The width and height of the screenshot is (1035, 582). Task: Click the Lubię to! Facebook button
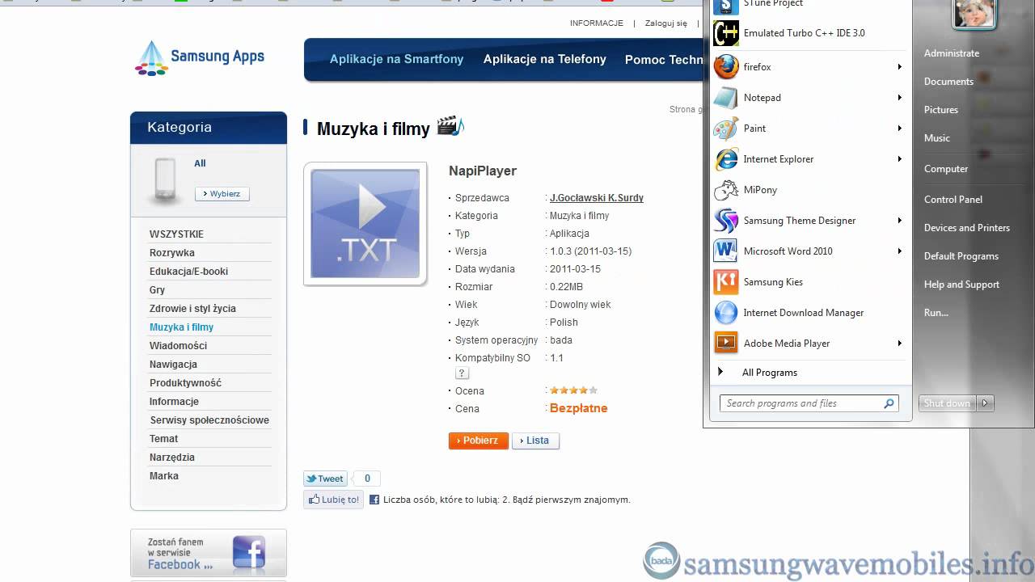333,500
